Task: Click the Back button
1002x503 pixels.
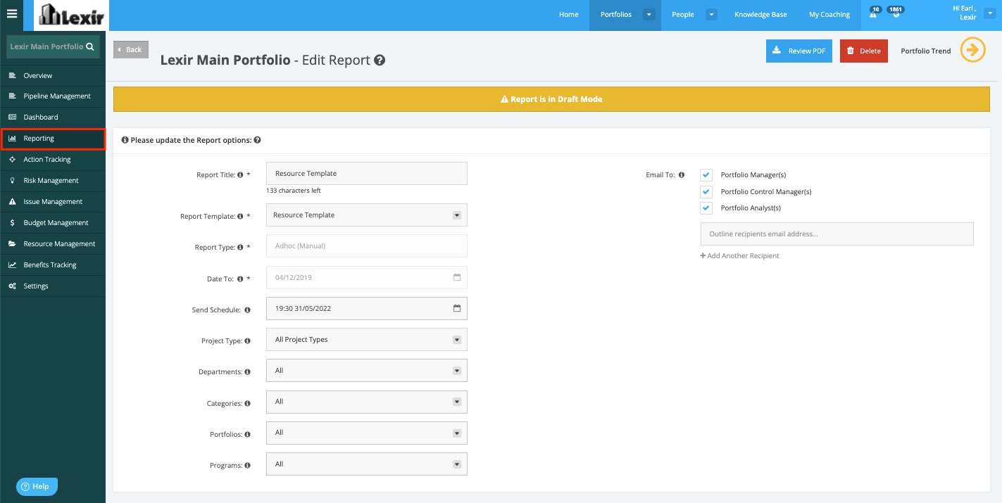Action: (x=131, y=49)
